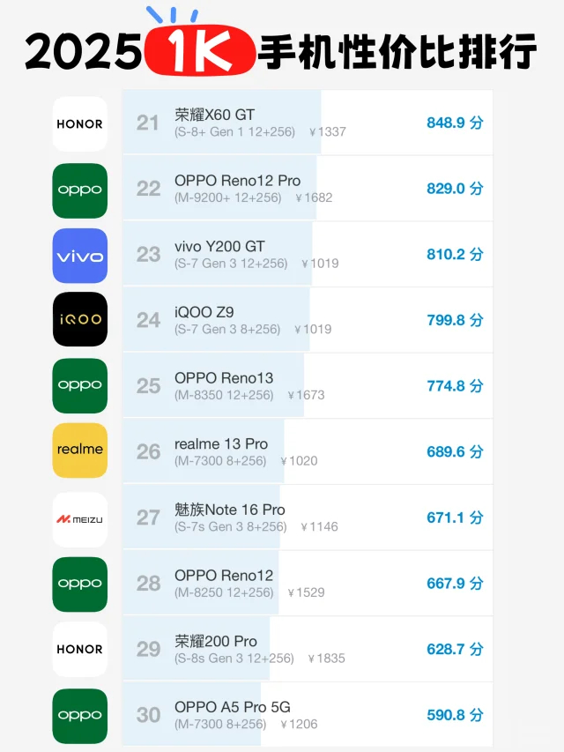Select the 荣耀X60 GT phone name
The height and width of the screenshot is (752, 564).
[x=214, y=115]
